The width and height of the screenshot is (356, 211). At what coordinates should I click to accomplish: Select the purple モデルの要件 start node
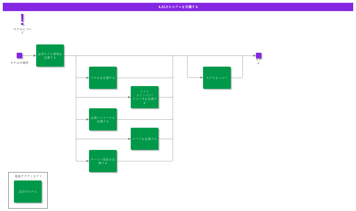[19, 56]
